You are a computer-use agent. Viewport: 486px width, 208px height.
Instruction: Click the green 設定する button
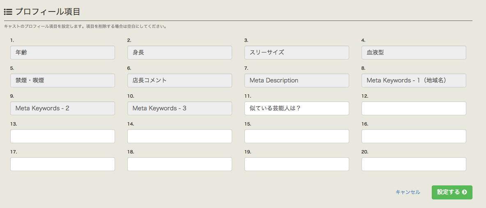(452, 192)
